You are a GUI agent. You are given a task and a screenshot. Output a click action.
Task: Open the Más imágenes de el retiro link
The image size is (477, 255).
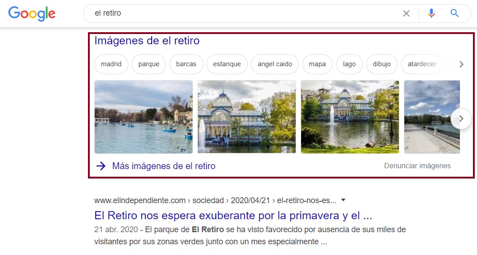pyautogui.click(x=164, y=166)
